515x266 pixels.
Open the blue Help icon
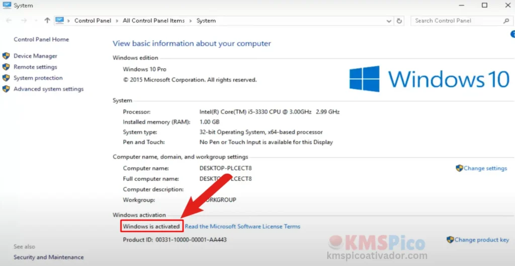pos(512,34)
